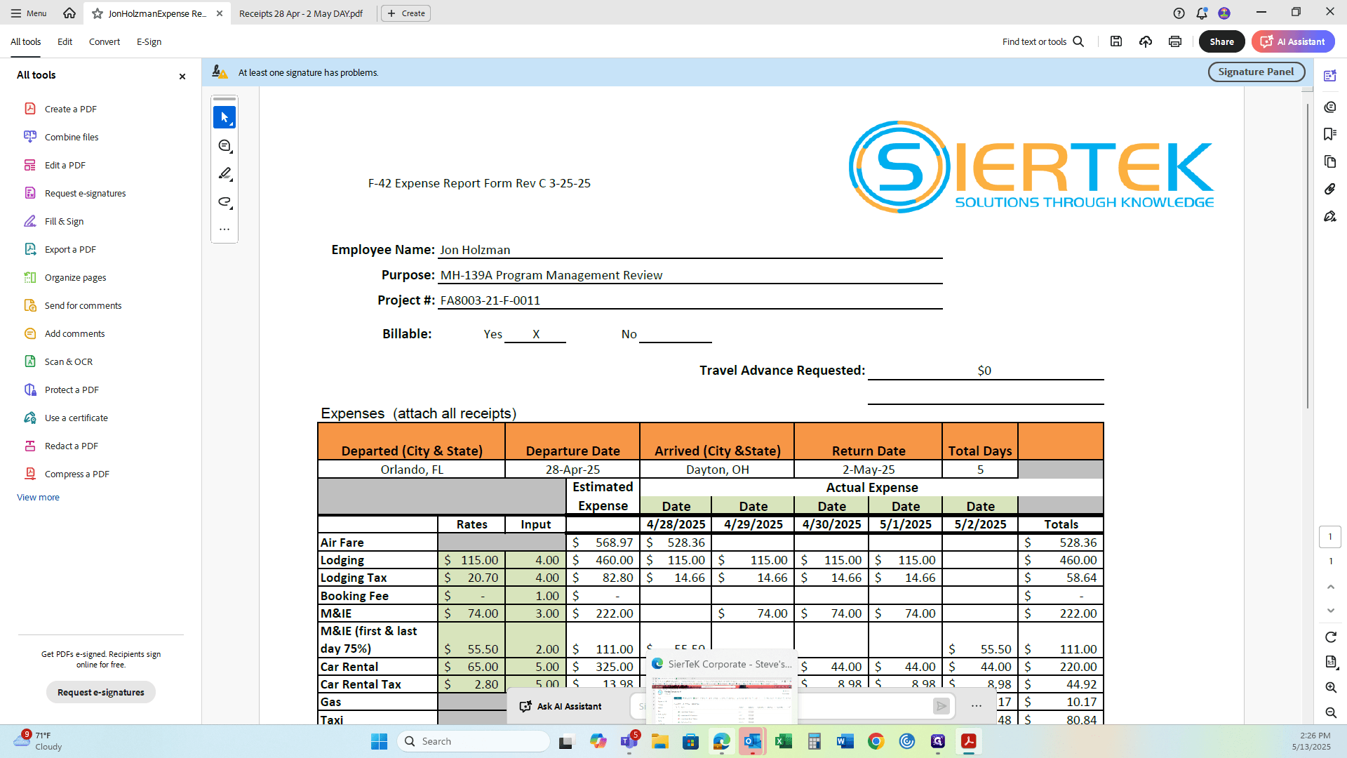
Task: Open AI Assistant bar more options
Action: (976, 706)
